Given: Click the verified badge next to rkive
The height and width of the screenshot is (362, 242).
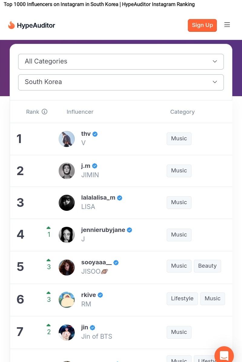Looking at the screenshot, I should (100, 295).
